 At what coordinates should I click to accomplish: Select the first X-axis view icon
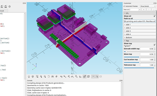tap(61, 77)
